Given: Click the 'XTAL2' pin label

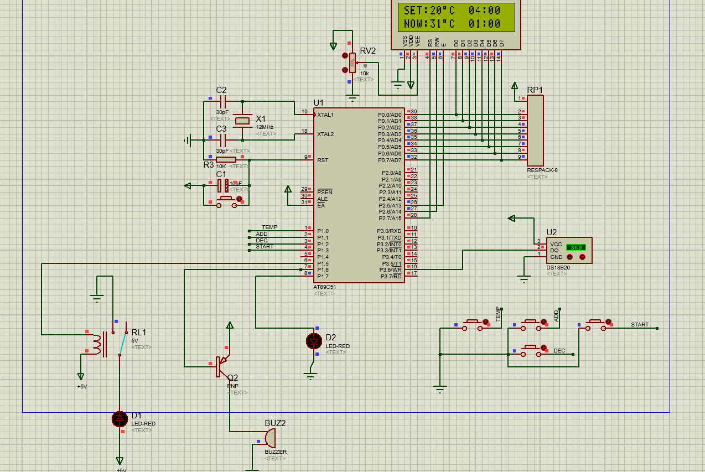Looking at the screenshot, I should click(325, 134).
